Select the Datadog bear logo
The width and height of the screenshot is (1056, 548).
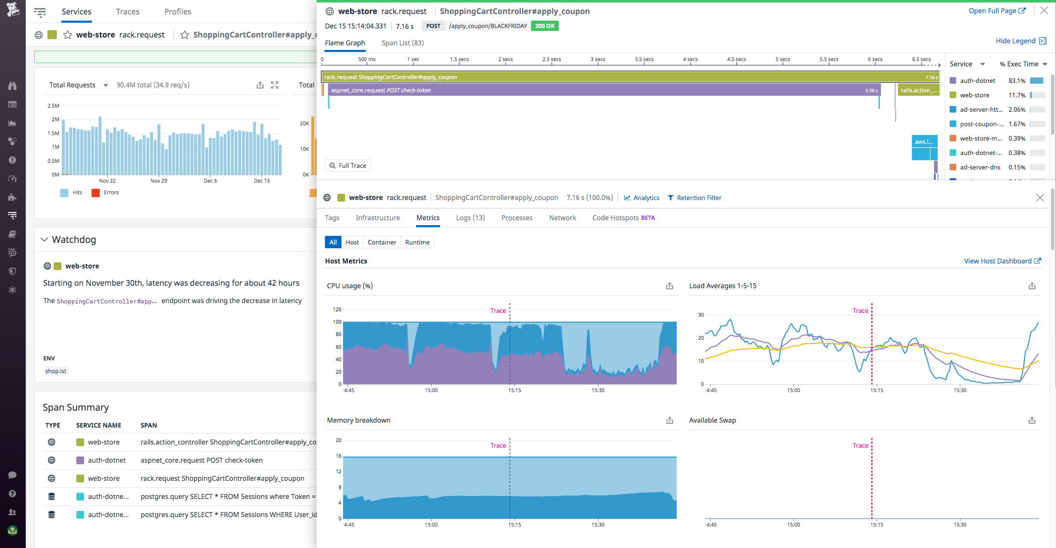point(13,10)
